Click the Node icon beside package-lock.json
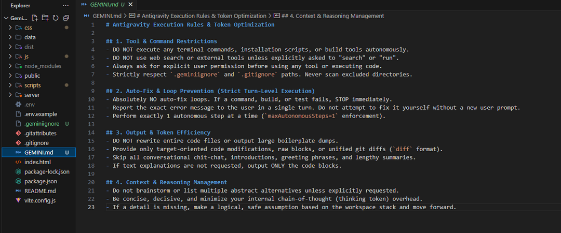The image size is (561, 233). coord(18,172)
